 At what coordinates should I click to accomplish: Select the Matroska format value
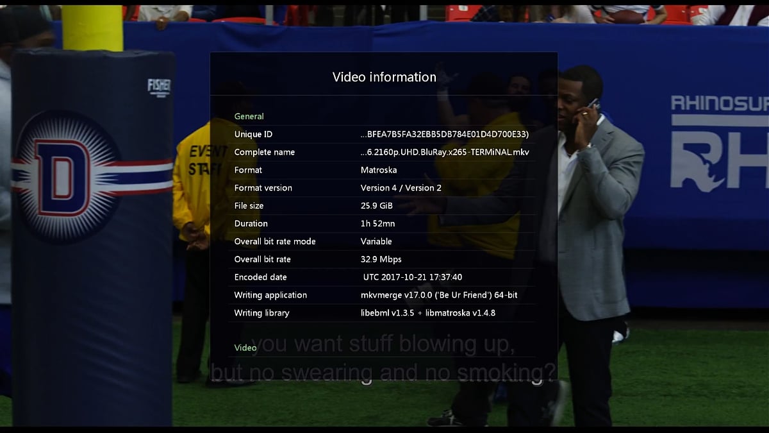tap(379, 170)
